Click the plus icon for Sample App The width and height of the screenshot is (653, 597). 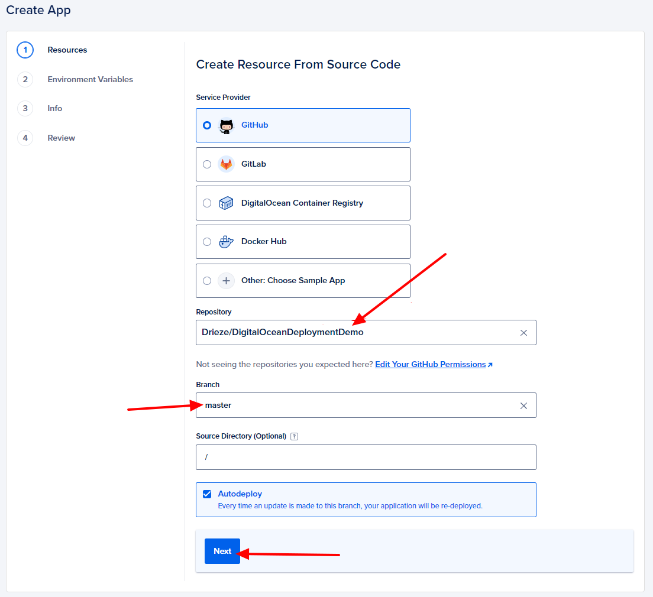pyautogui.click(x=226, y=281)
